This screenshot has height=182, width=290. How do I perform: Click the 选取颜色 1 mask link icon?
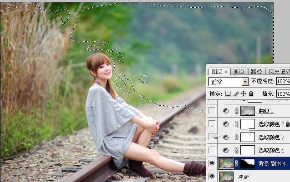point(236,151)
